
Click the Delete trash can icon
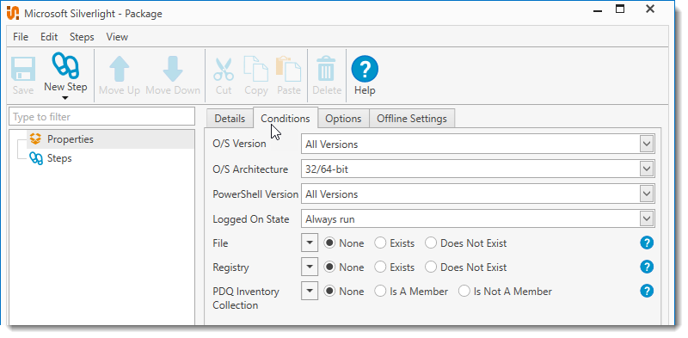(x=327, y=69)
